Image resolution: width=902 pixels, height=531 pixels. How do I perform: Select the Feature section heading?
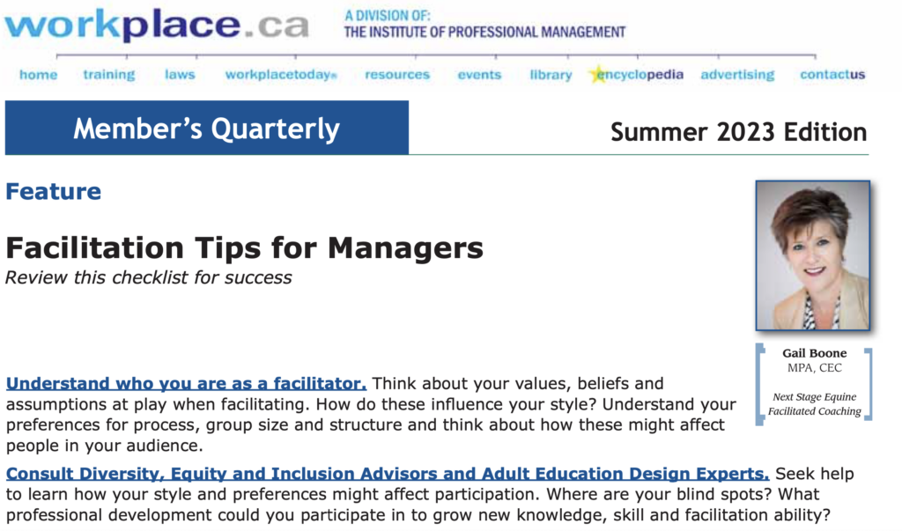click(x=53, y=191)
